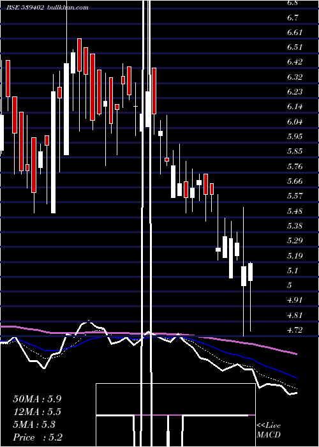The height and width of the screenshot is (447, 319).
Task: Click the 5.1 price axis label
Action: (293, 270)
